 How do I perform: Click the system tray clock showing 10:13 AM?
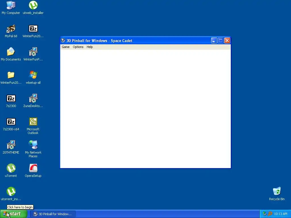[280, 214]
